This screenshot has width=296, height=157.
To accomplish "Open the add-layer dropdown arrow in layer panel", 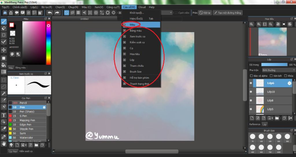I will point(272,118).
